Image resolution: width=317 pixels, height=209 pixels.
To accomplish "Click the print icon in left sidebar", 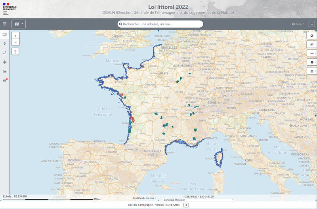I will (5, 80).
